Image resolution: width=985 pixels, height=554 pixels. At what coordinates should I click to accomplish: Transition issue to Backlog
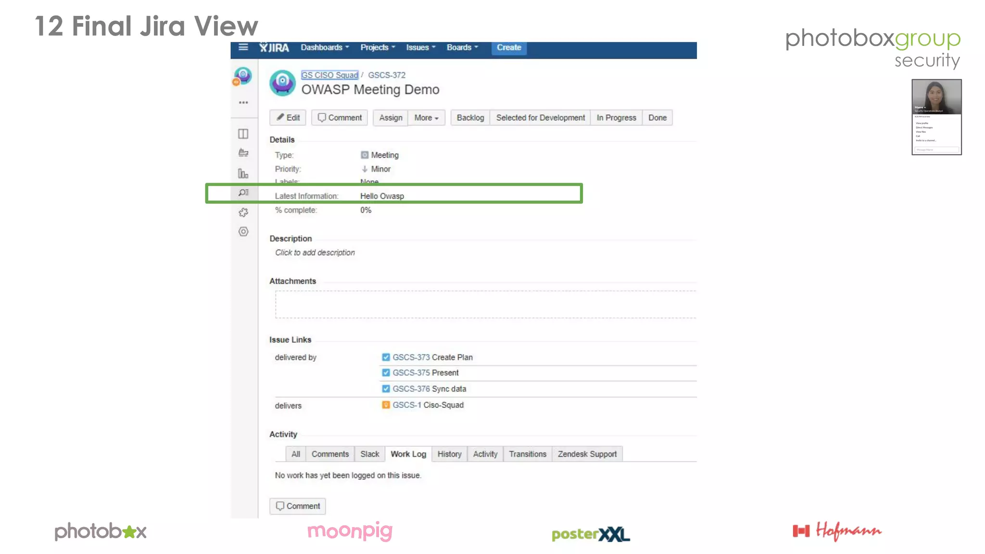(x=470, y=118)
